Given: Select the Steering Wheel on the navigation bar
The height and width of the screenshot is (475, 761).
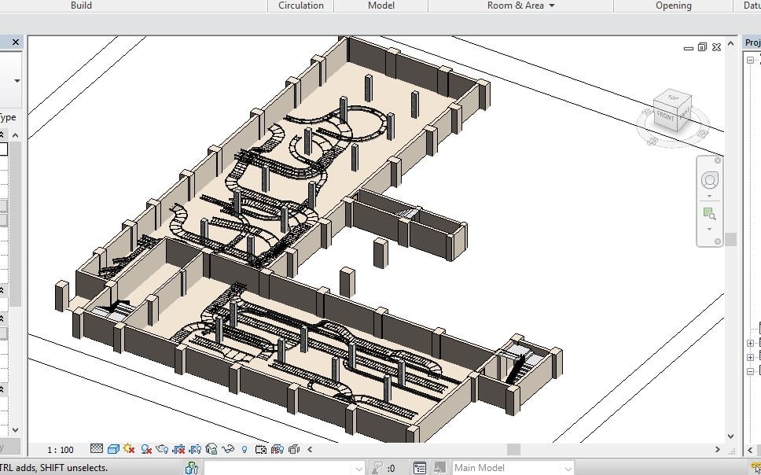Looking at the screenshot, I should click(709, 179).
